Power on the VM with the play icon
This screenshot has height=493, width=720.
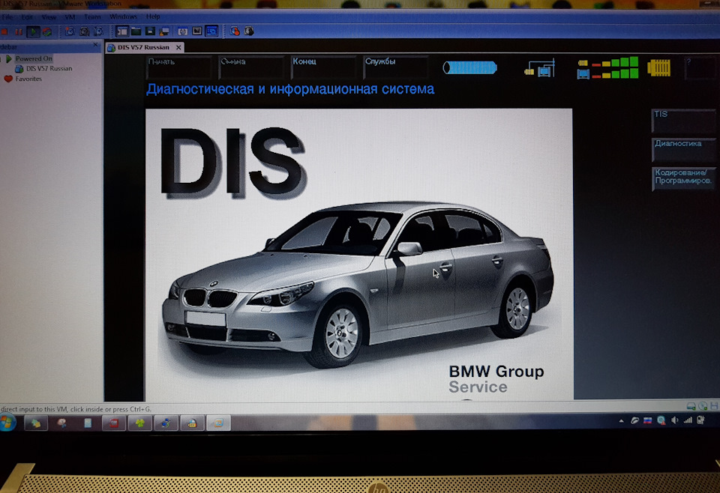click(x=33, y=31)
